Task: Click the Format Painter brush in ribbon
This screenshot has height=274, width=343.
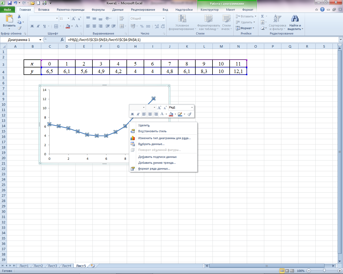Action: pyautogui.click(x=19, y=28)
